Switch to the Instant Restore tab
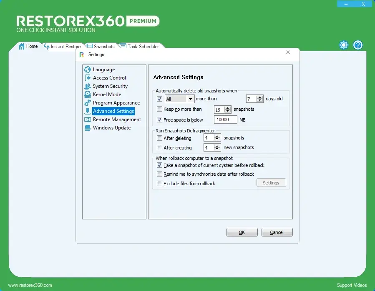 pos(65,47)
